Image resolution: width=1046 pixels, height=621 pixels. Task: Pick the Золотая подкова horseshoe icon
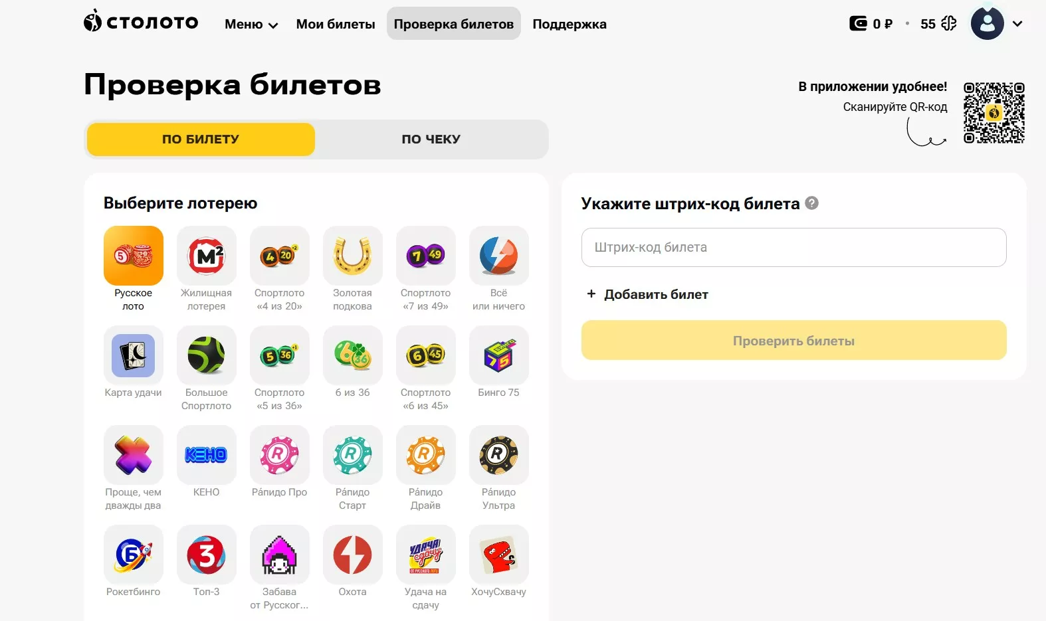[x=352, y=256]
